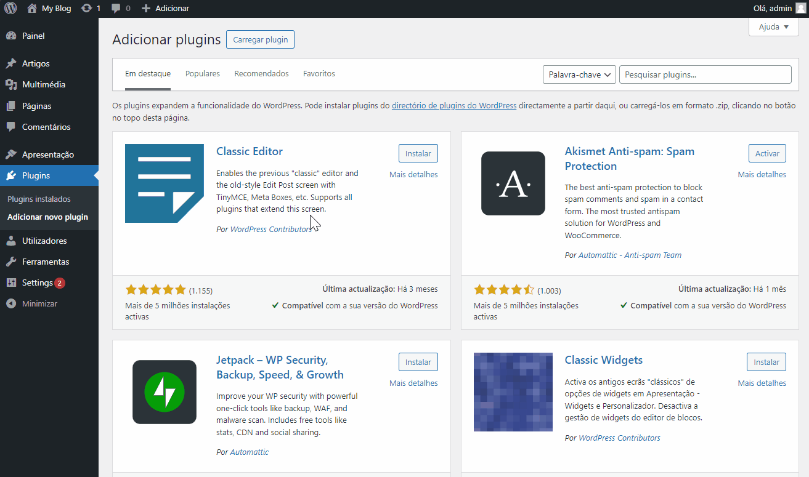Click the red Settings badge showing 2
Viewport: 809px width, 477px height.
[x=60, y=283]
